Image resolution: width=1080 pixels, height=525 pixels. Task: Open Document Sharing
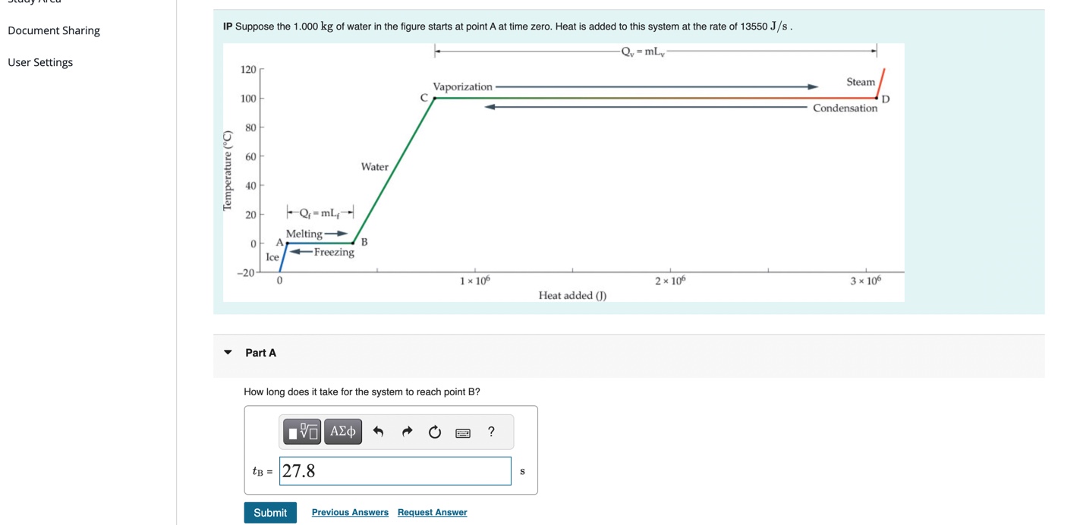tap(53, 30)
